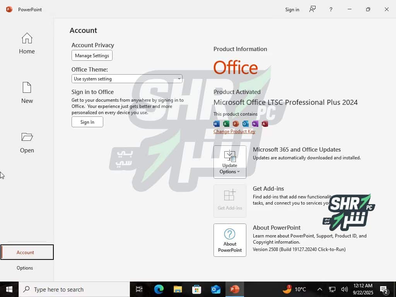The height and width of the screenshot is (297, 396).
Task: Open Outlook from the taskbar
Action: [x=216, y=289]
